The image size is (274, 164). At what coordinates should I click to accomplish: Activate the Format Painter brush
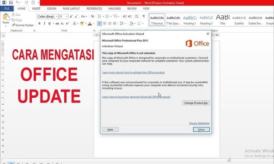pos(13,25)
